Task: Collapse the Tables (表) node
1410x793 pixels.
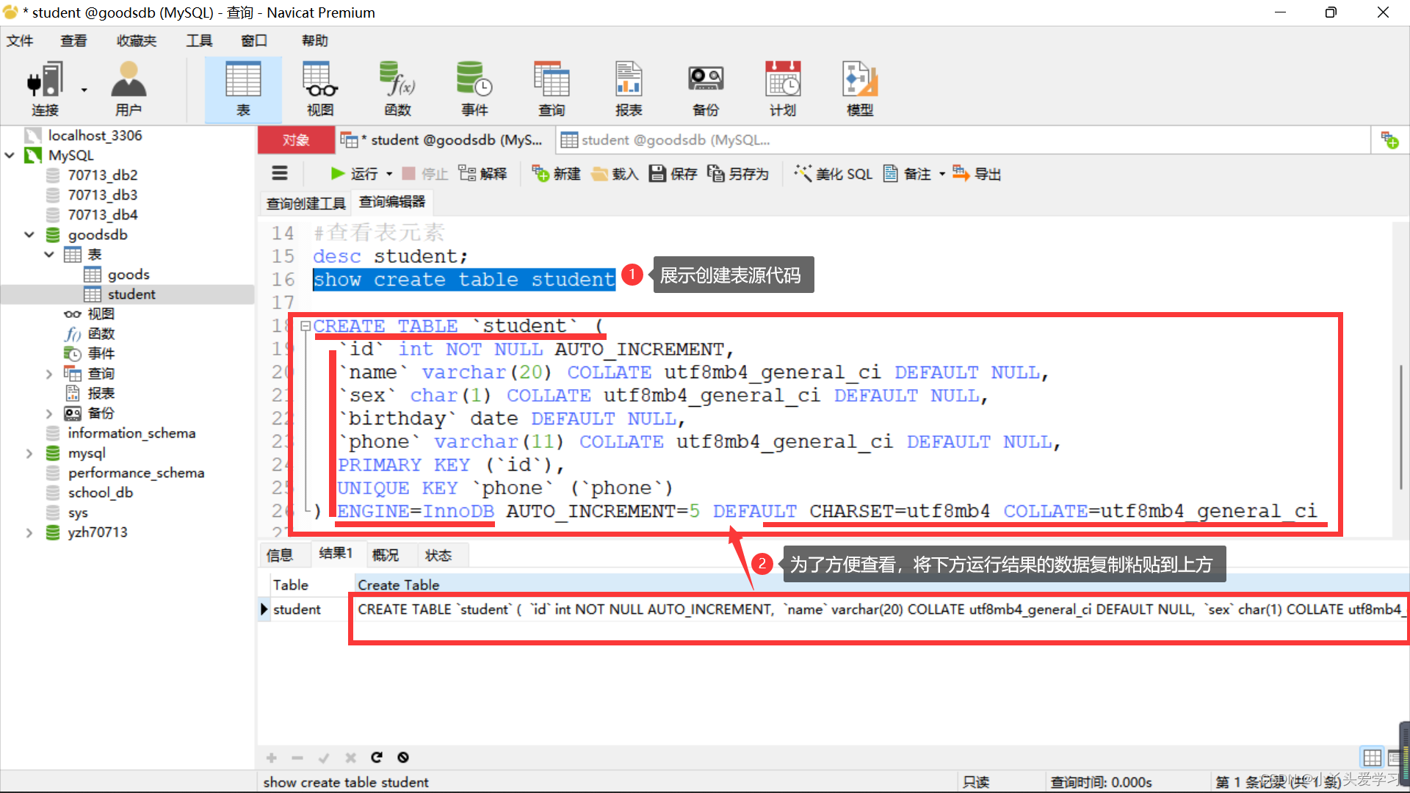Action: coord(49,254)
